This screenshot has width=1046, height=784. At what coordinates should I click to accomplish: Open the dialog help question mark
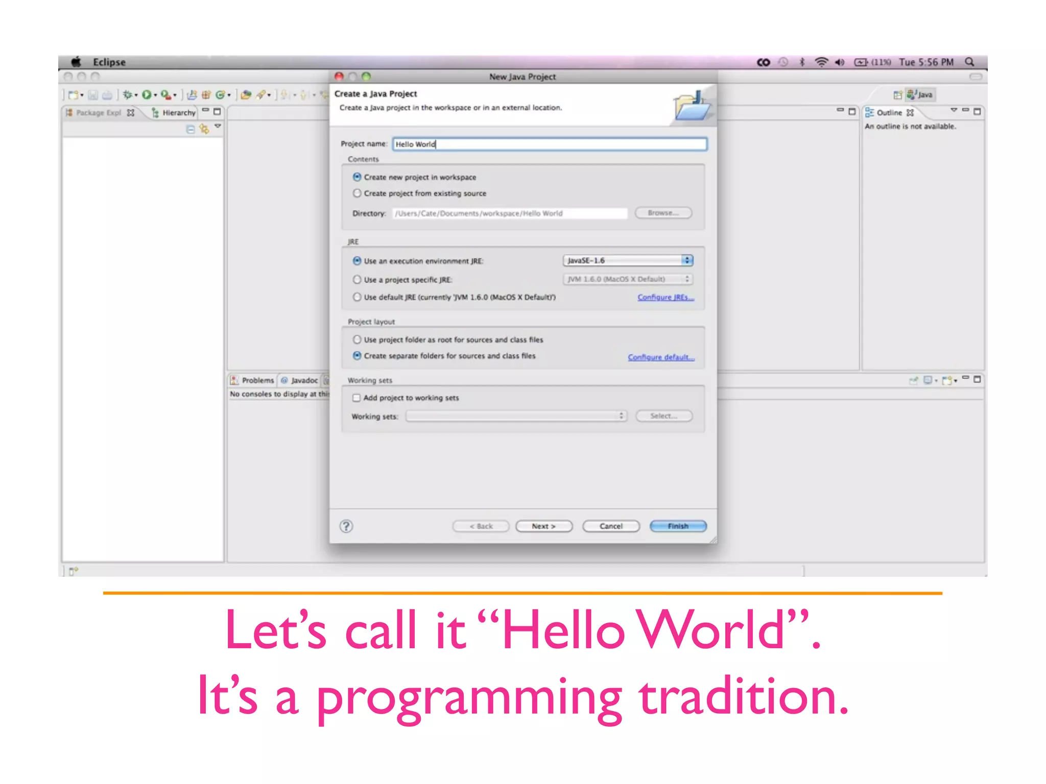tap(346, 526)
